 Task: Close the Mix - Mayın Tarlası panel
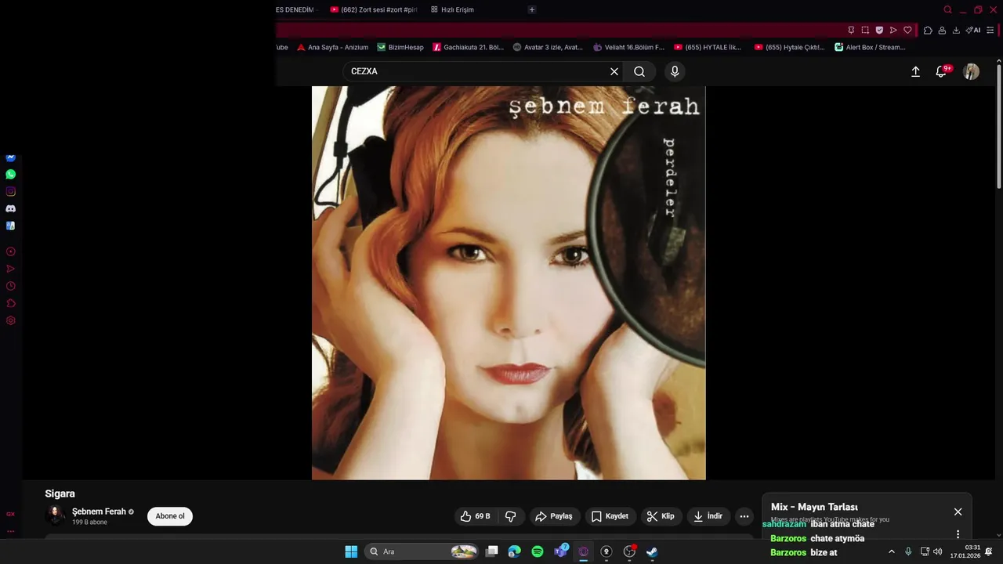(x=958, y=512)
